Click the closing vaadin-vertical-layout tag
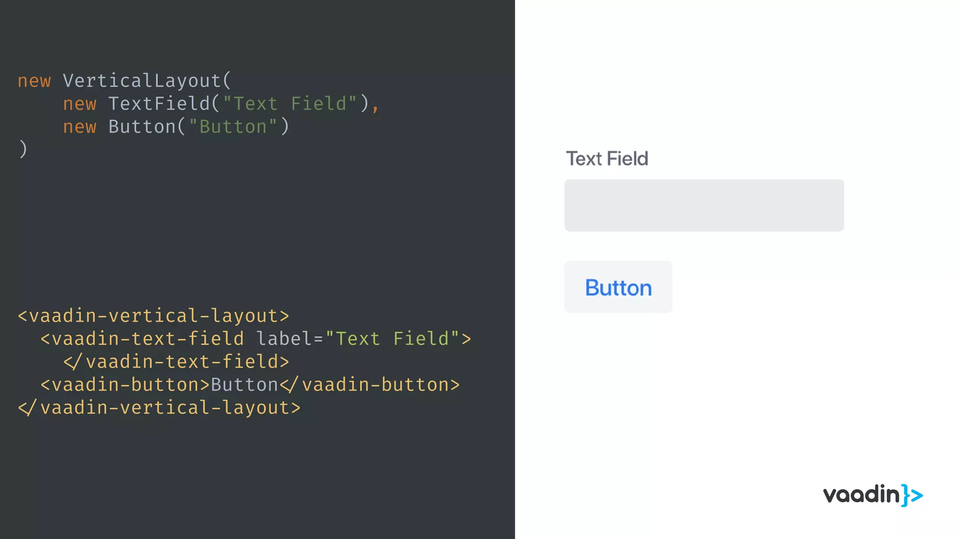 tap(159, 407)
